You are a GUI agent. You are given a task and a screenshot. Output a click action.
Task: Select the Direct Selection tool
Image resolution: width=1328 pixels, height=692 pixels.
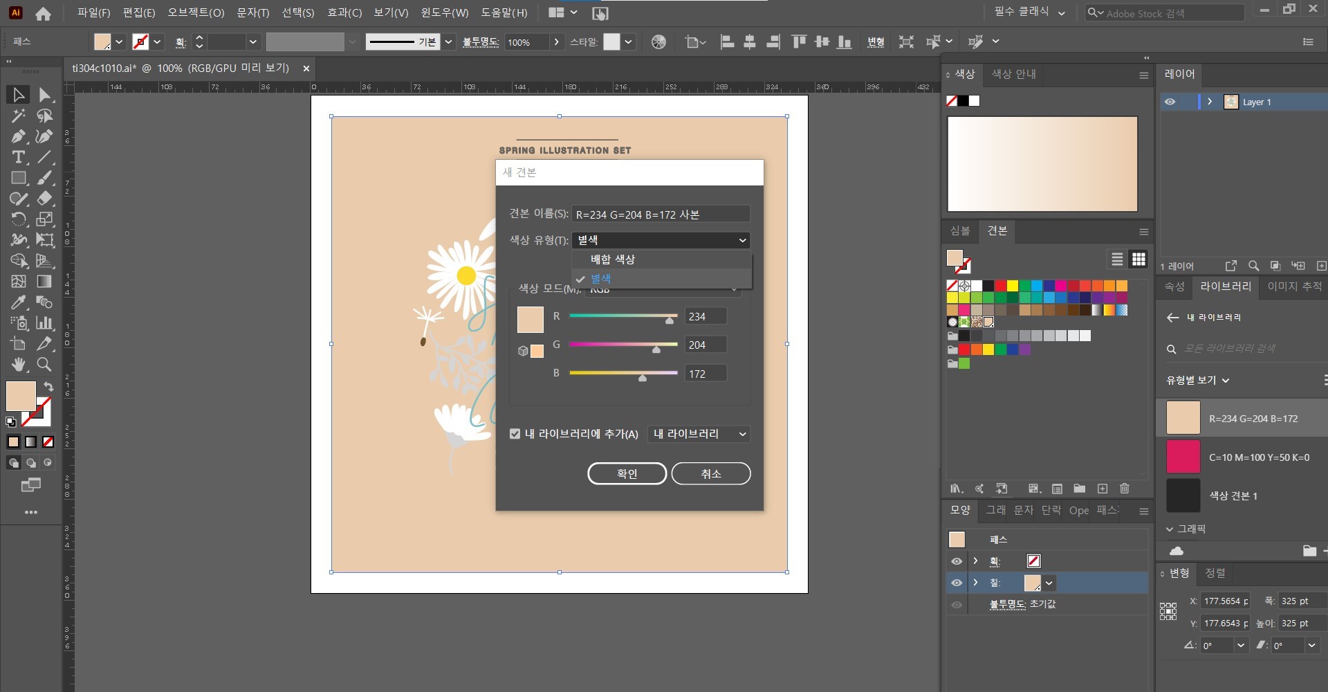tap(44, 95)
